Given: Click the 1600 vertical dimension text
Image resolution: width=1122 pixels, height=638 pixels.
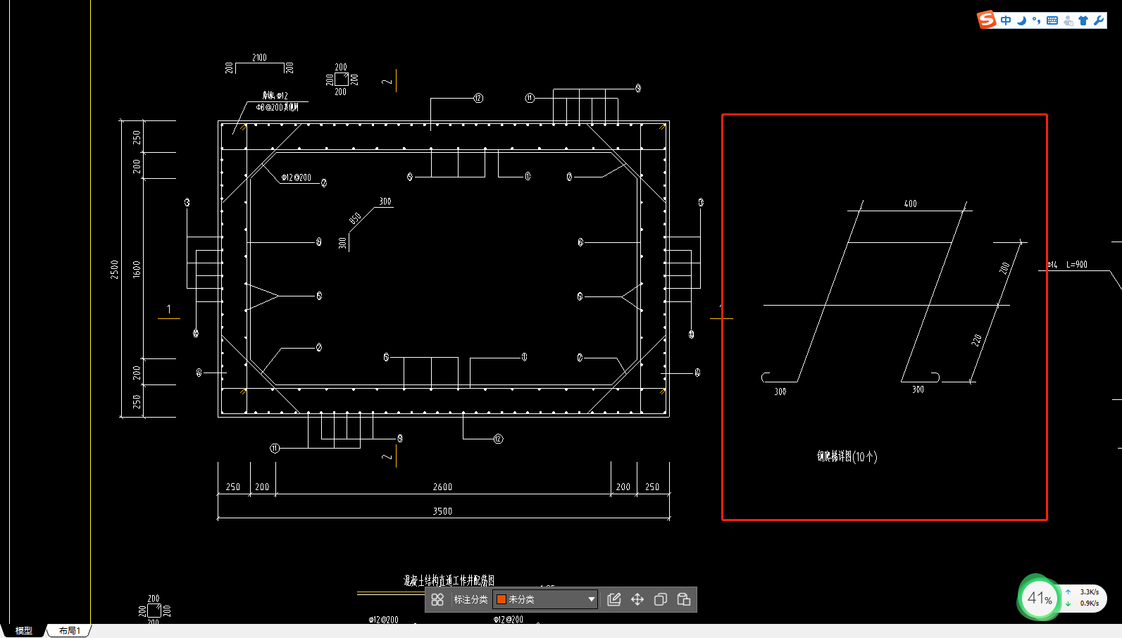Looking at the screenshot, I should (x=137, y=269).
